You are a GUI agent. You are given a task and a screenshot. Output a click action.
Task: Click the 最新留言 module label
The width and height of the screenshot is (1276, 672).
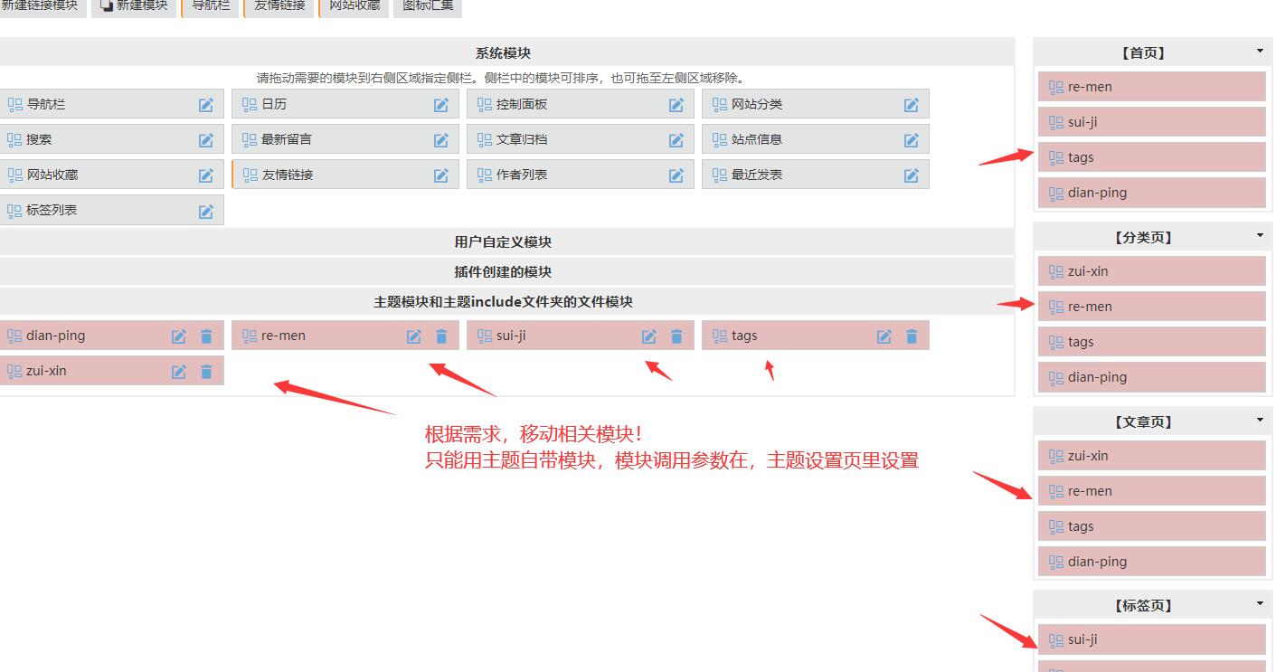pyautogui.click(x=287, y=140)
